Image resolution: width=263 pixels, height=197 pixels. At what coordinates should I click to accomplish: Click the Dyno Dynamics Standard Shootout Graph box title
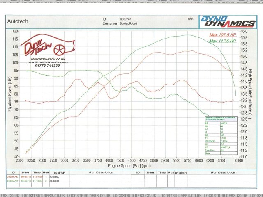[x=221, y=119]
